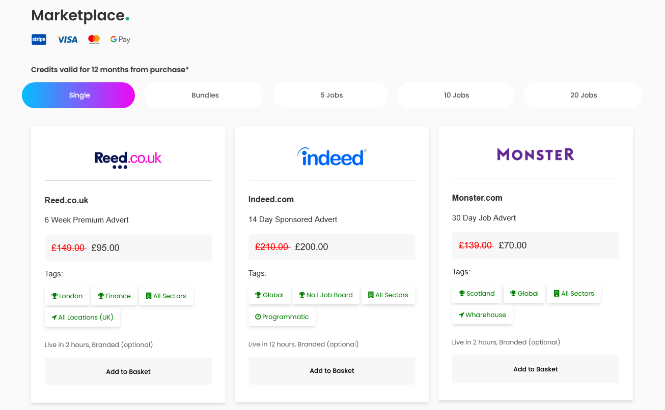Click the Programmatic tag
Image resolution: width=665 pixels, height=410 pixels.
(x=282, y=317)
